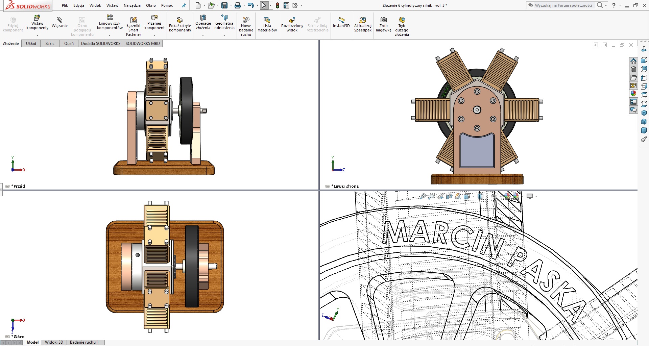
Task: Click the Aktualizuj Speedpak button
Action: point(362,24)
